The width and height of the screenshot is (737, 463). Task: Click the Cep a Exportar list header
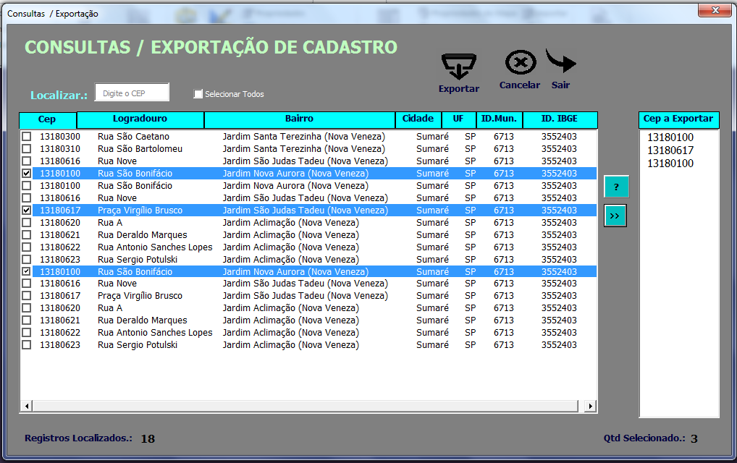[x=678, y=119]
